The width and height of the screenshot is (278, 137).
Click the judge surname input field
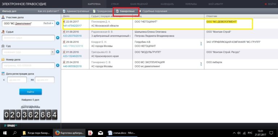[x=28, y=38]
